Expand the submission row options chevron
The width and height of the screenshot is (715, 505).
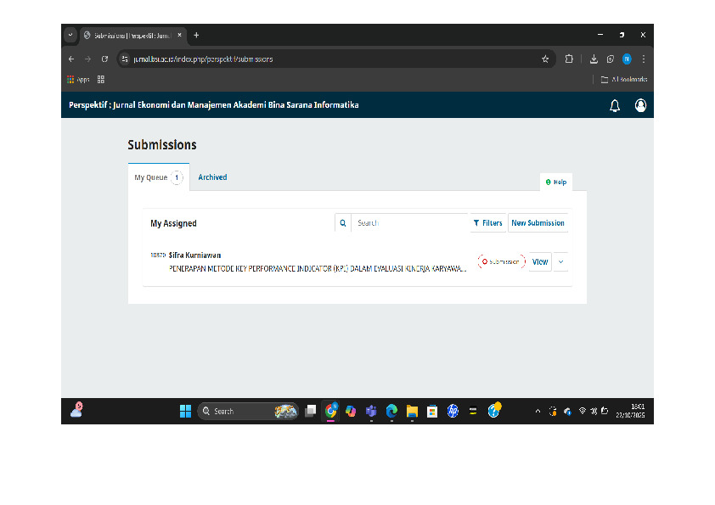point(560,262)
